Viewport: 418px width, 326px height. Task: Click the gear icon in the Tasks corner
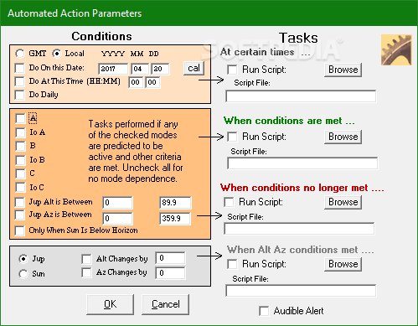point(396,50)
